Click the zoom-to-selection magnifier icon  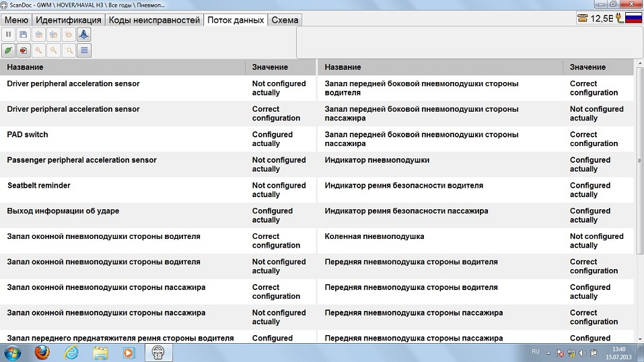69,50
